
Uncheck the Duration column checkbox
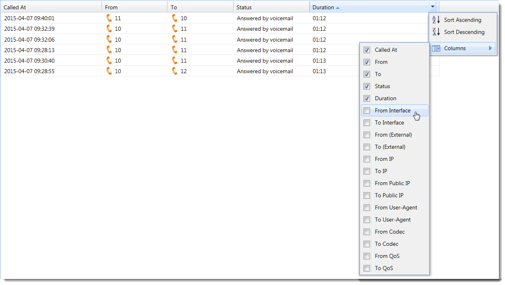coord(367,99)
